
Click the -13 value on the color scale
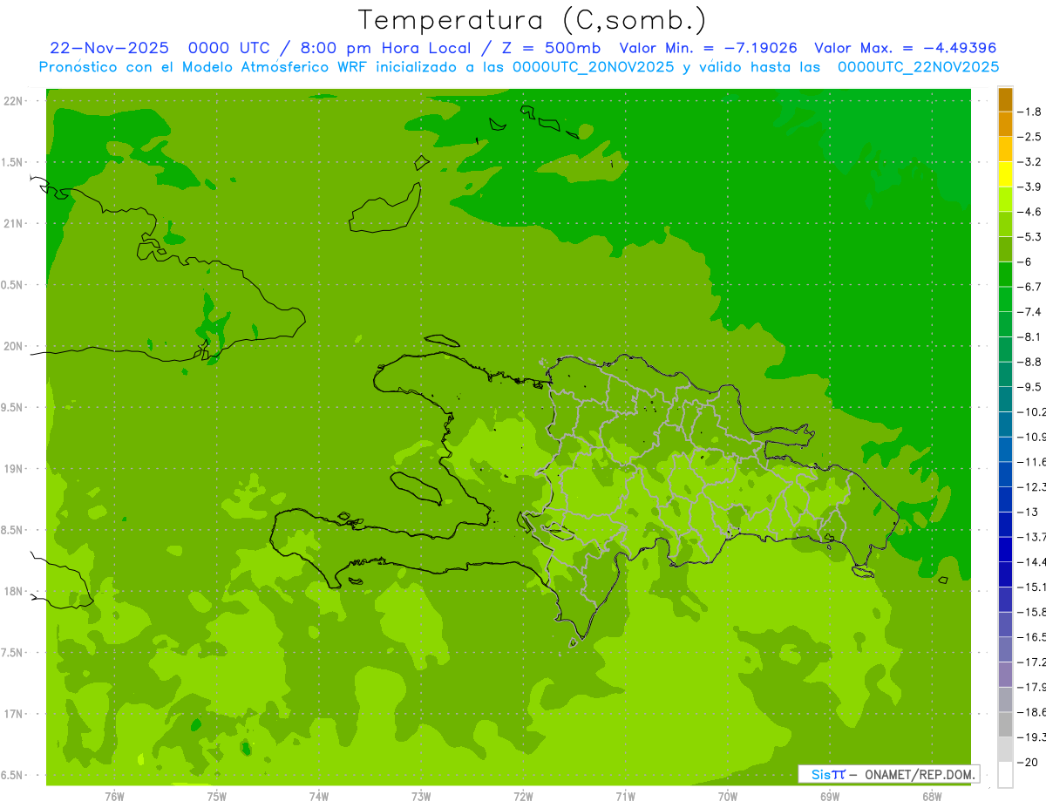pyautogui.click(x=1029, y=512)
